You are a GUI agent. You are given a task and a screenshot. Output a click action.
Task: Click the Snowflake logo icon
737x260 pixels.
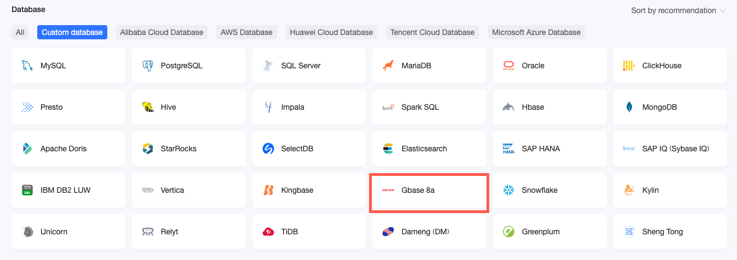509,190
